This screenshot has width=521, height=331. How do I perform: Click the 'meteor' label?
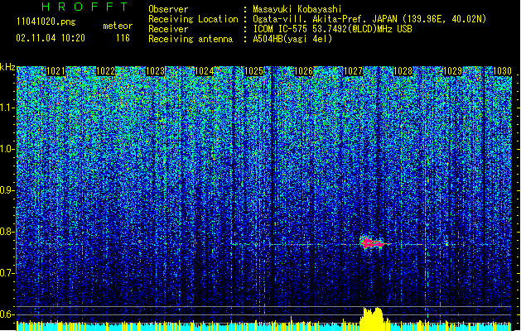118,26
